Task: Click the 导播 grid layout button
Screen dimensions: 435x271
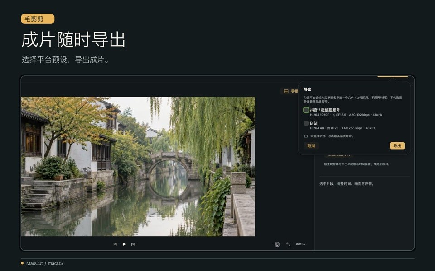Action: click(x=290, y=91)
